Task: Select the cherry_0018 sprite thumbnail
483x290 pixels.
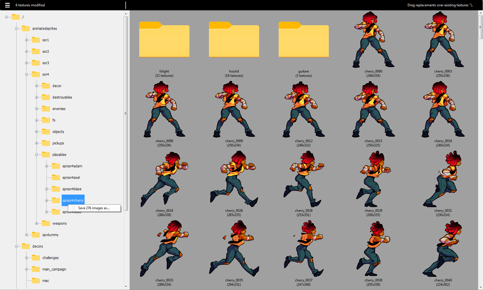Action: (x=443, y=109)
